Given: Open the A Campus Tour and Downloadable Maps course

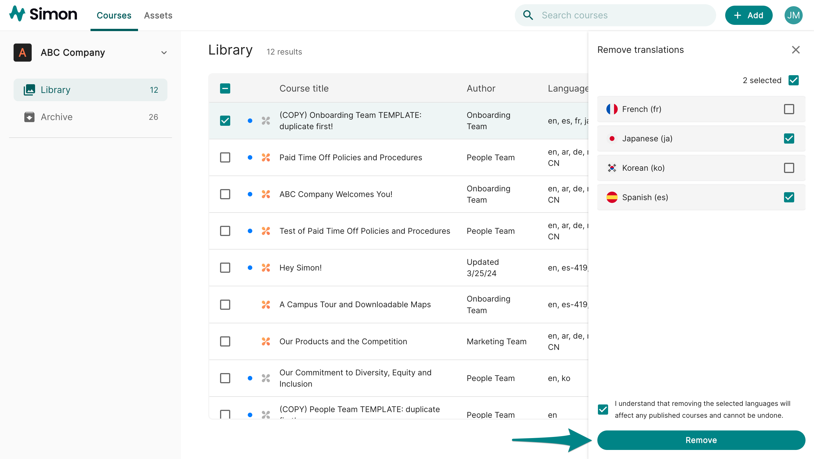Looking at the screenshot, I should pos(355,304).
